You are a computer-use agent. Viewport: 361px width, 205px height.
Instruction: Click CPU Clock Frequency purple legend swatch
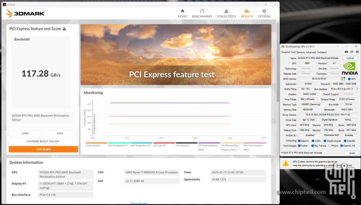[x=209, y=143]
